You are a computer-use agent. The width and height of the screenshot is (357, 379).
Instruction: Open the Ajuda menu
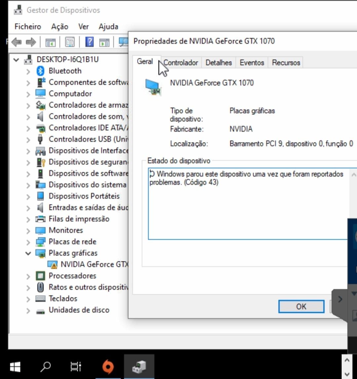(108, 26)
